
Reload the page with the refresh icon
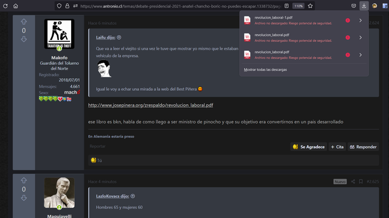pos(5,6)
